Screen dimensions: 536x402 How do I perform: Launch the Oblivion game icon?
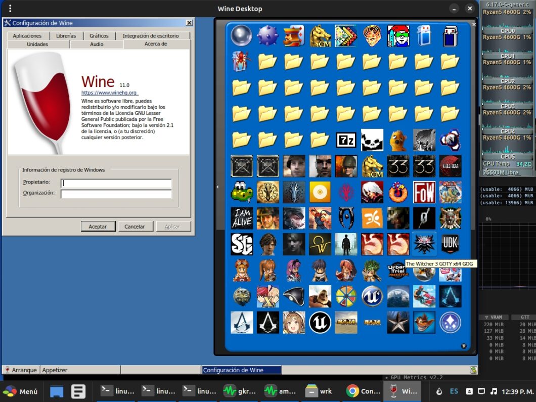click(x=346, y=217)
